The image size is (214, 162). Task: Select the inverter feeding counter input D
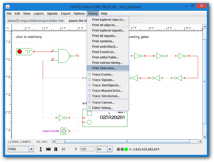pos(63,118)
